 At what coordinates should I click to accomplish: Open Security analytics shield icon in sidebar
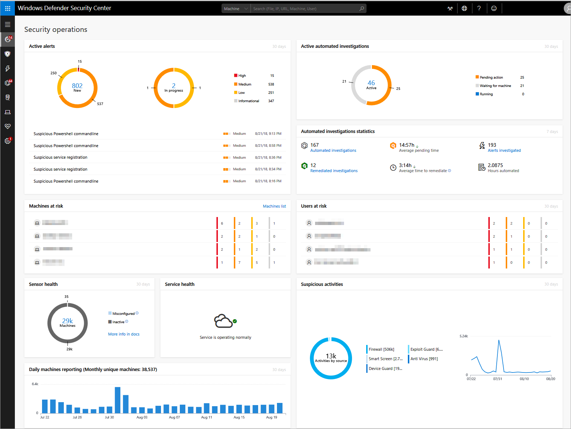click(7, 54)
